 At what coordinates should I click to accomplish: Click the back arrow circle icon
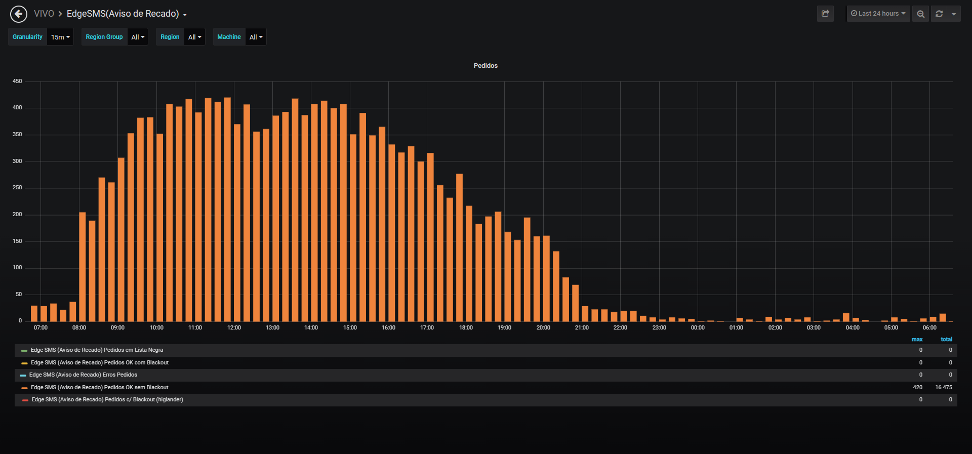[19, 14]
